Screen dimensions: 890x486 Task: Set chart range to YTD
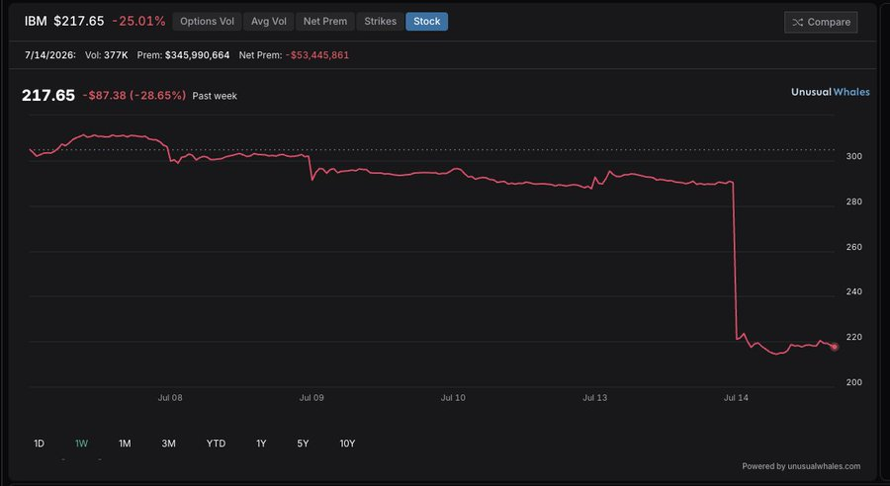pyautogui.click(x=216, y=444)
